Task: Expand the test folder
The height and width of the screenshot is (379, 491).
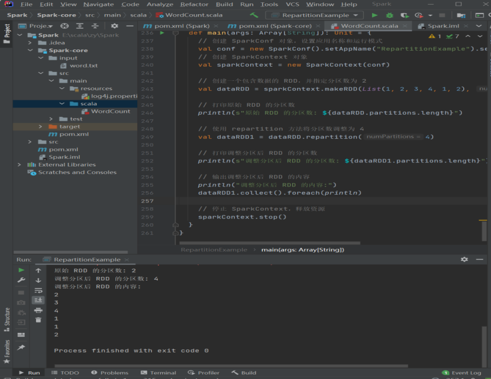Action: [51, 119]
